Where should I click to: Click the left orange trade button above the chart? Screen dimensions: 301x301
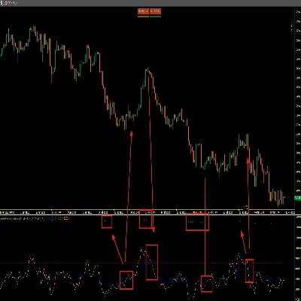pos(143,11)
